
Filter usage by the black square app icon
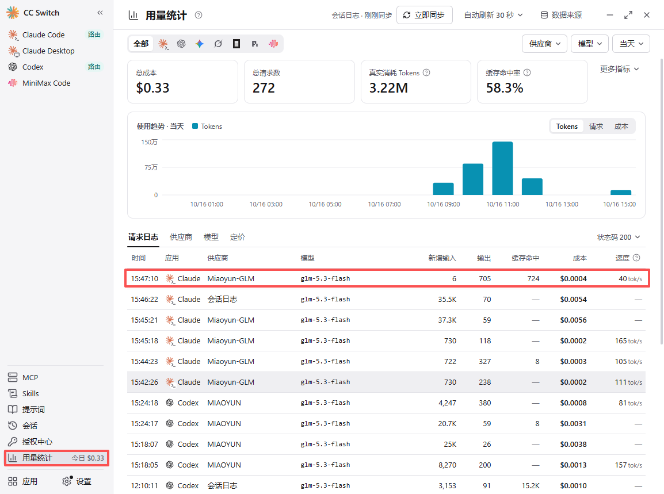(x=236, y=44)
